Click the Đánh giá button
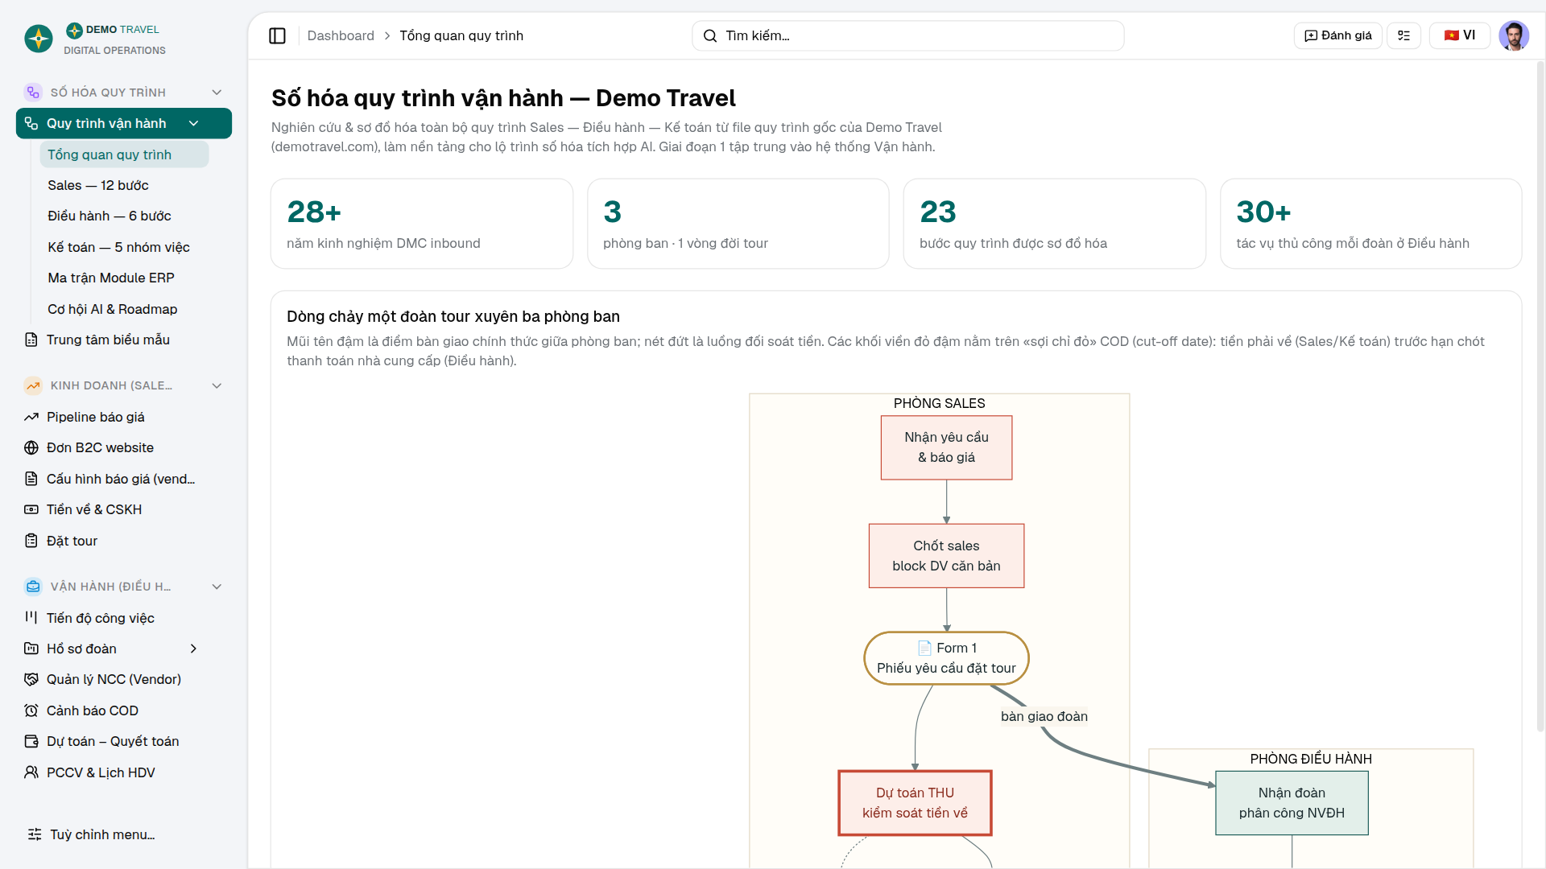Image resolution: width=1546 pixels, height=869 pixels. pos(1338,35)
